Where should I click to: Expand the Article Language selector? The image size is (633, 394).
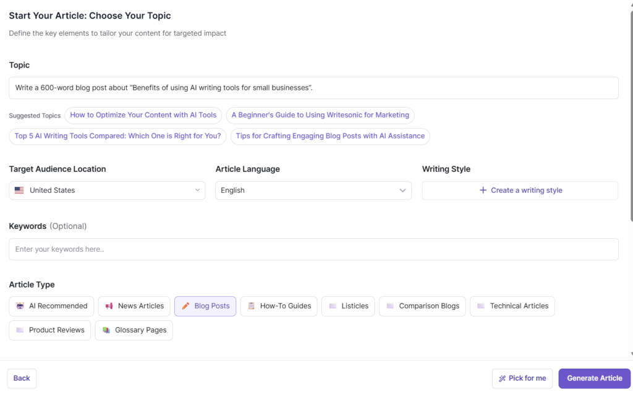click(313, 190)
